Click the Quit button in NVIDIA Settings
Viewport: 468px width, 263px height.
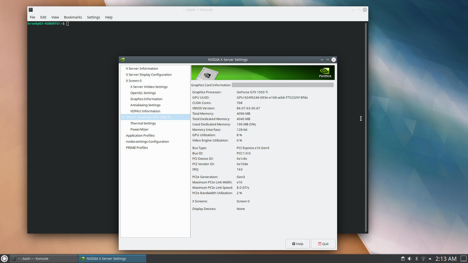pyautogui.click(x=323, y=244)
